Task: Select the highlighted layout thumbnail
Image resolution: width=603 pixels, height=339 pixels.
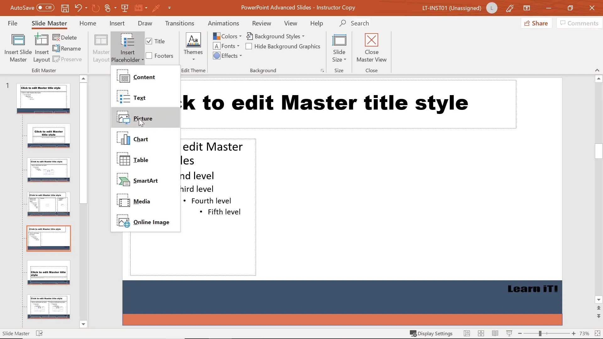Action: pyautogui.click(x=49, y=239)
